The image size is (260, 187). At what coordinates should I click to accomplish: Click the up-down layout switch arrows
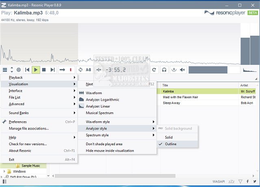point(12,70)
